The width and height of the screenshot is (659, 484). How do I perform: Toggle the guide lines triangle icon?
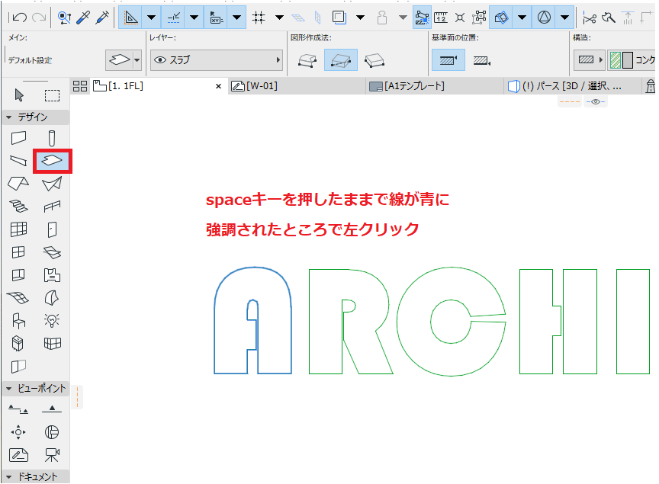(130, 18)
